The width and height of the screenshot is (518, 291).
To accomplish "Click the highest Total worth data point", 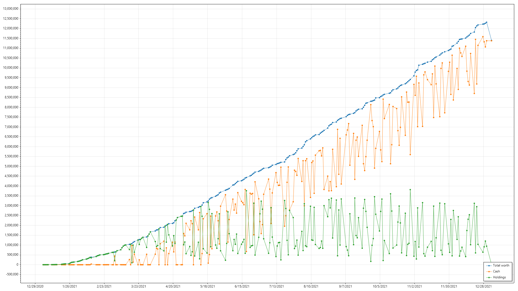I will [486, 22].
